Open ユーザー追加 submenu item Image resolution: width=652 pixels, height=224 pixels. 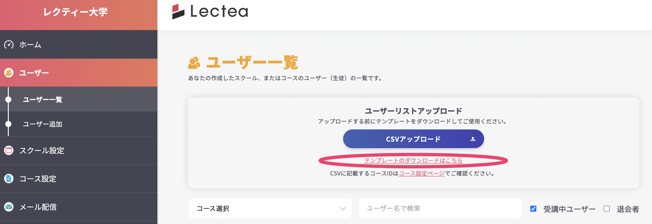coord(43,124)
